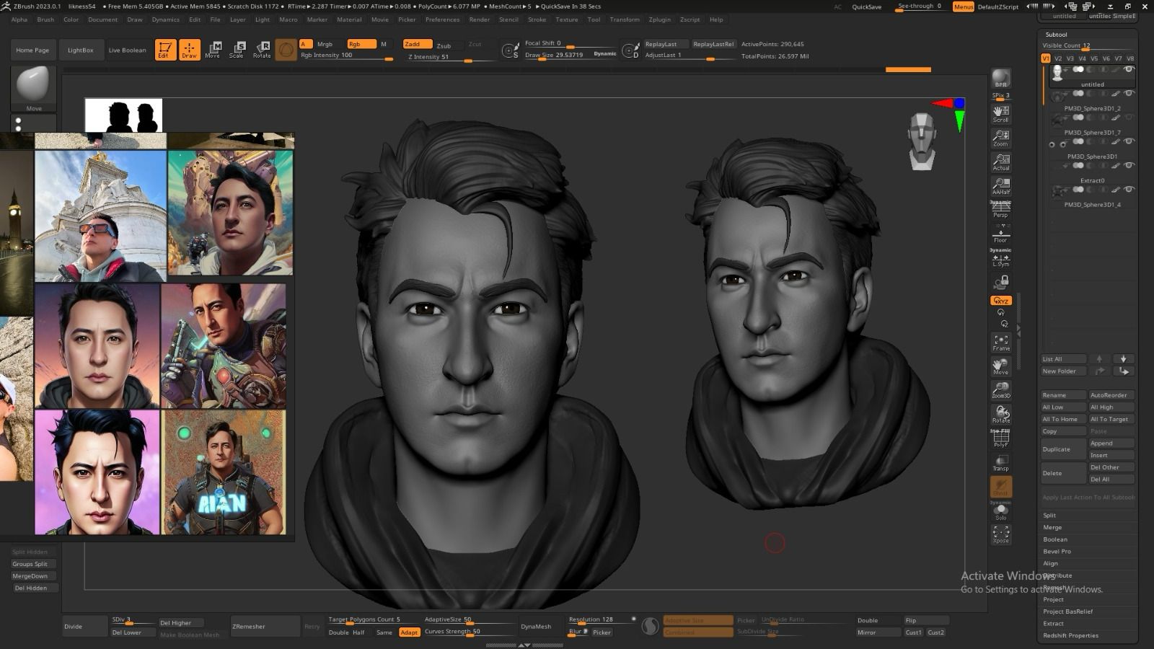Open the Brush menu

45,19
